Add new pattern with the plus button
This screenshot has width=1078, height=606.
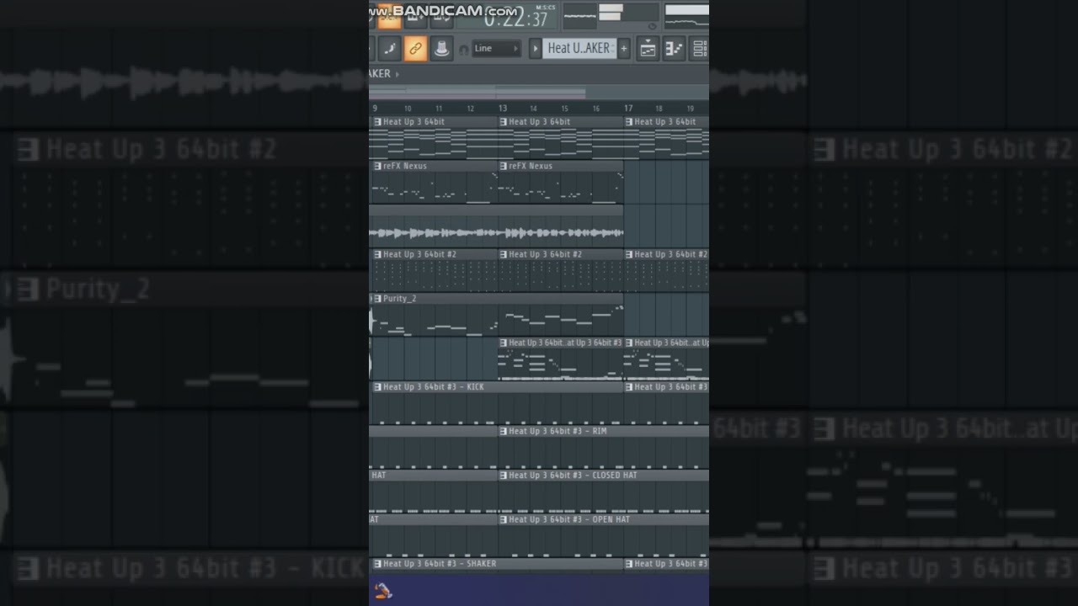[624, 49]
